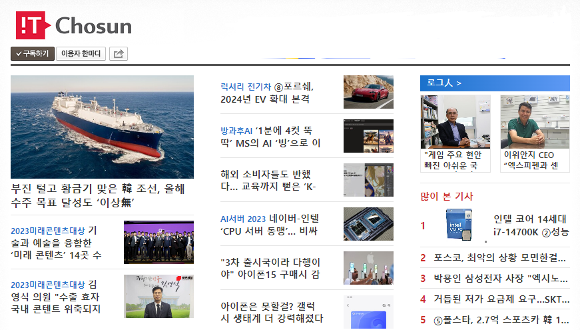Click the Bing AI image thumbnail

368,136
